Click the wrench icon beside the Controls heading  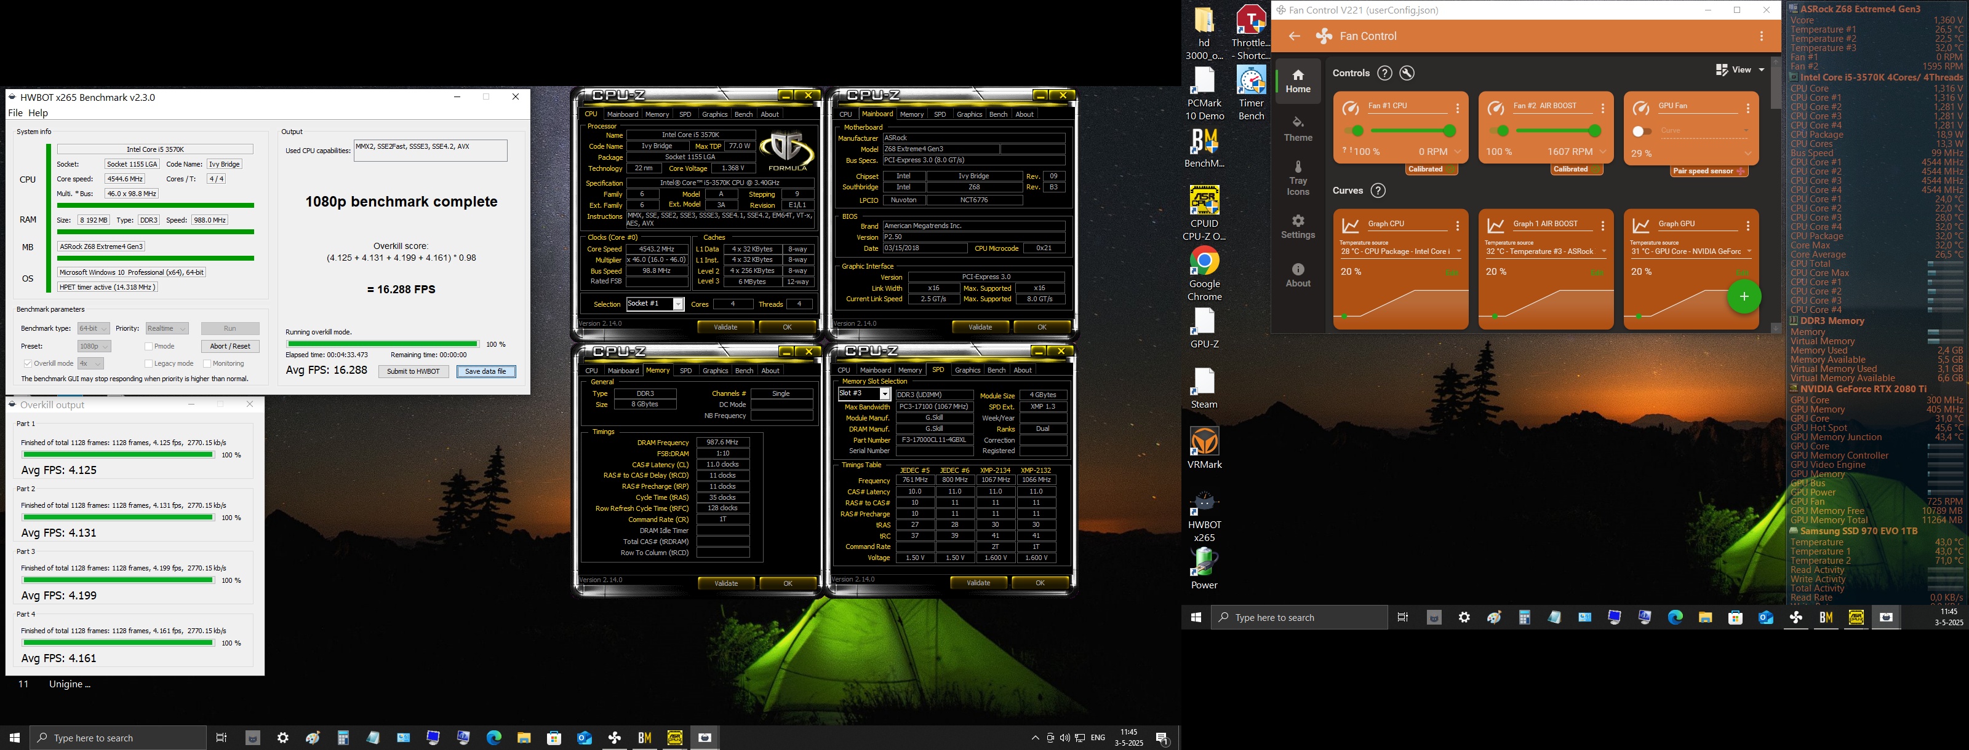(1407, 73)
